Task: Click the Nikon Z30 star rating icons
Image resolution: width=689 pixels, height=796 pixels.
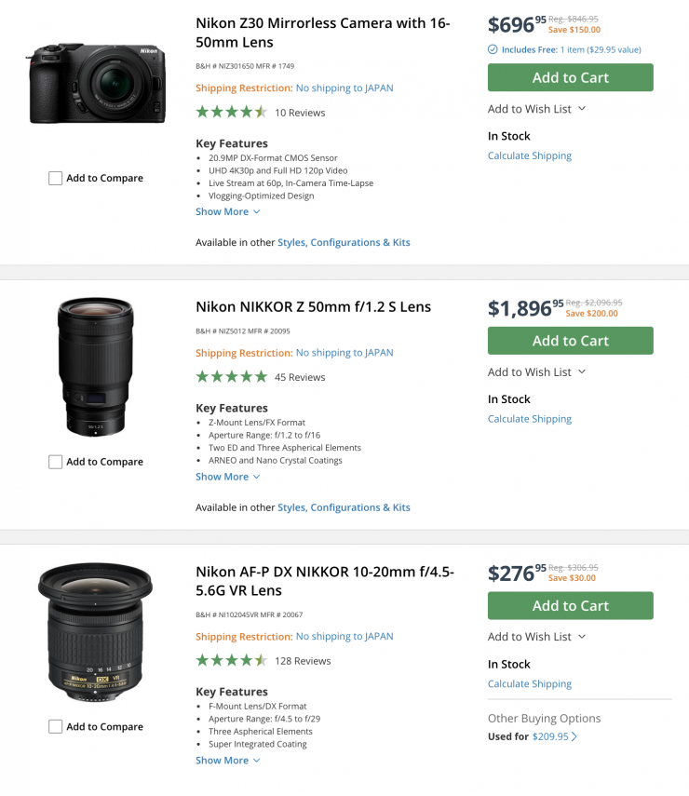Action: pyautogui.click(x=231, y=113)
